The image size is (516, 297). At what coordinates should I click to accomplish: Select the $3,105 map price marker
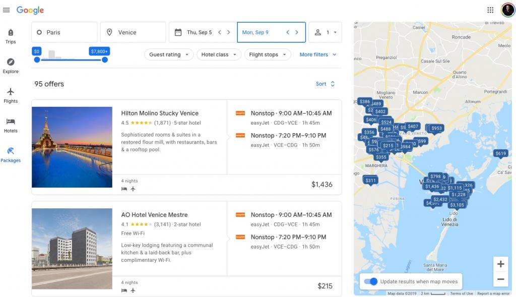pos(457,205)
